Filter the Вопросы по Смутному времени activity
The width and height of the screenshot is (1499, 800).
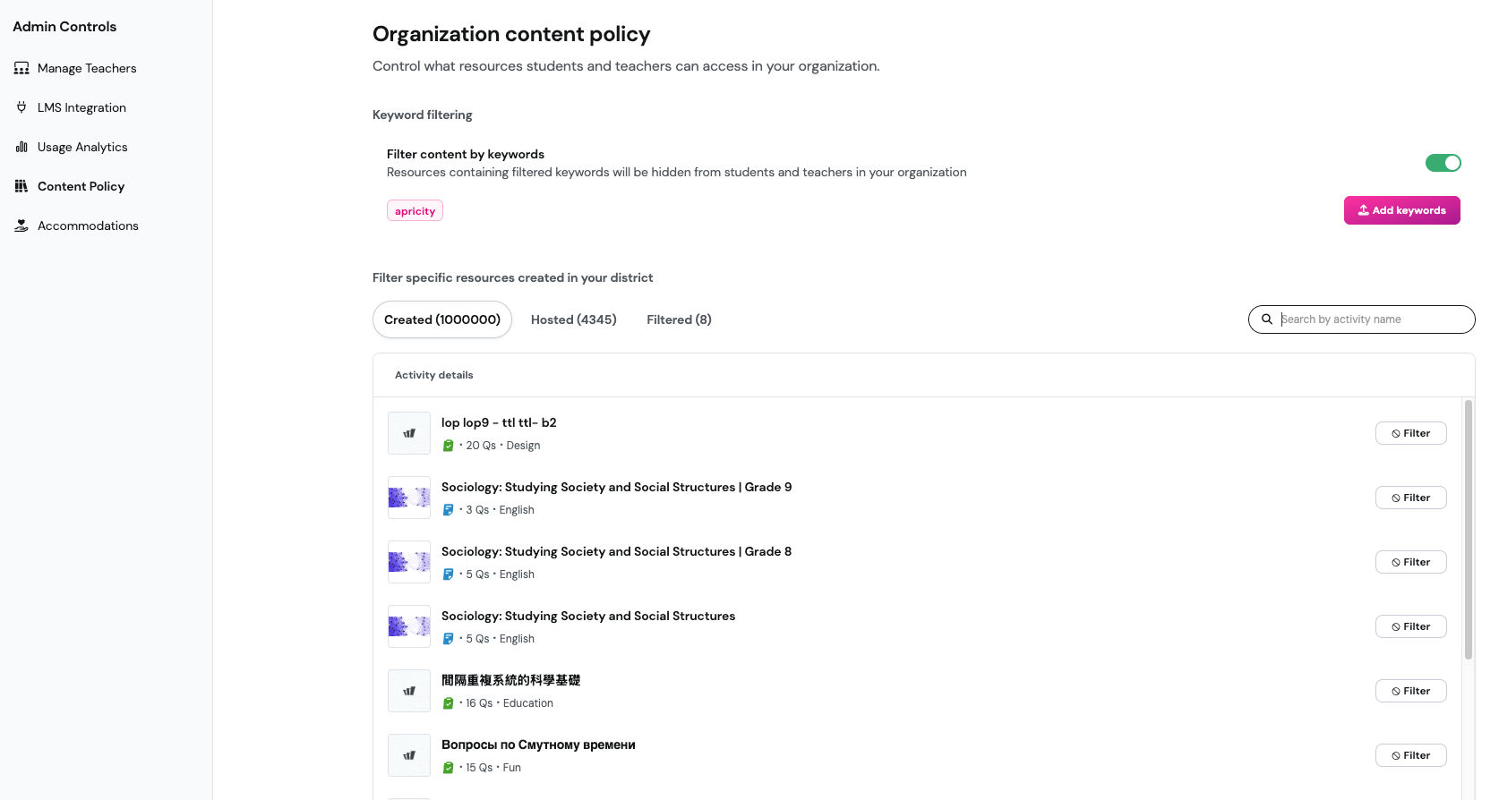pos(1410,755)
